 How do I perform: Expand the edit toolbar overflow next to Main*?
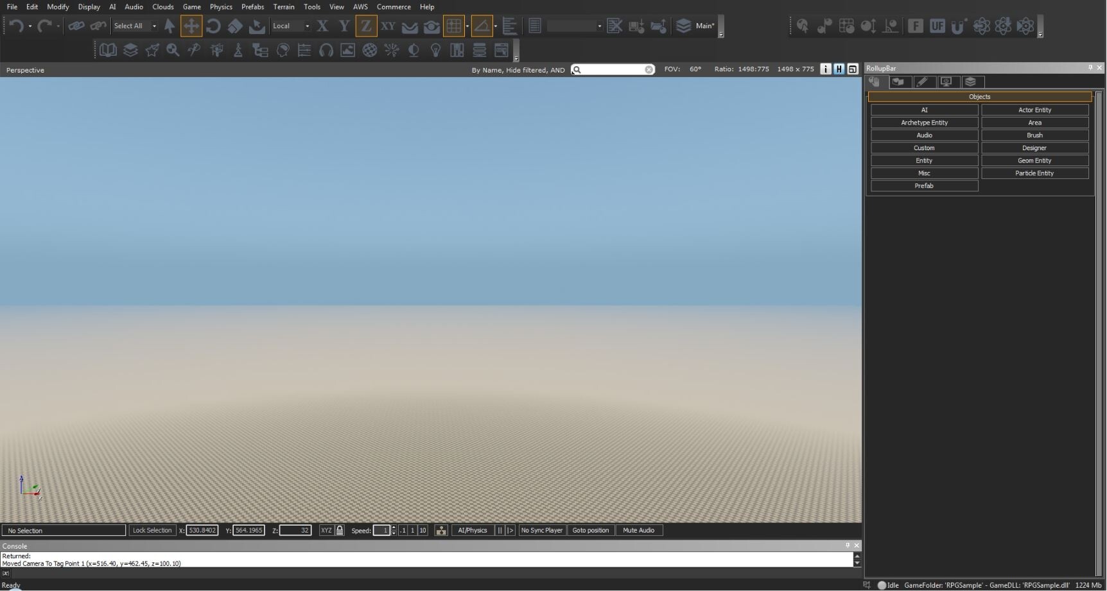721,34
